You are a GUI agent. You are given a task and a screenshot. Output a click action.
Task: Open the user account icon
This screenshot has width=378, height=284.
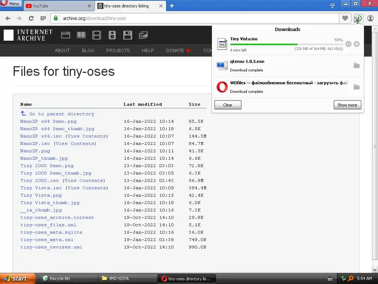click(x=370, y=18)
